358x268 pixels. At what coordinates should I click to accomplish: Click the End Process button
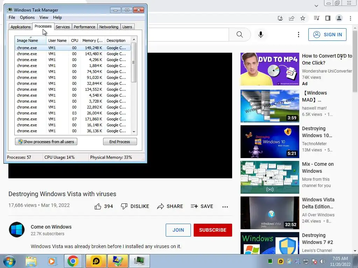pyautogui.click(x=120, y=142)
